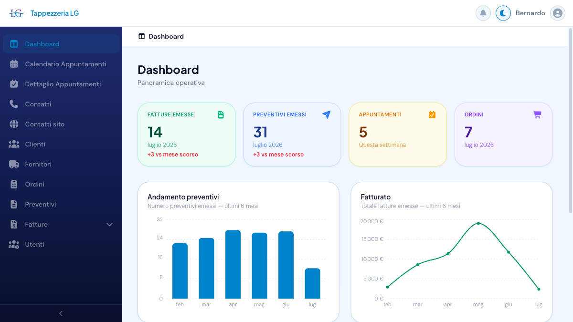
Task: Open the Ordini menu item
Action: point(61,184)
